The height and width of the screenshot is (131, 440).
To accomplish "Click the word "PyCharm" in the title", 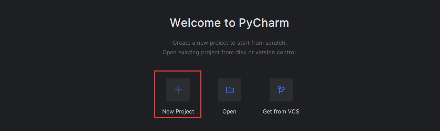I will [x=264, y=23].
